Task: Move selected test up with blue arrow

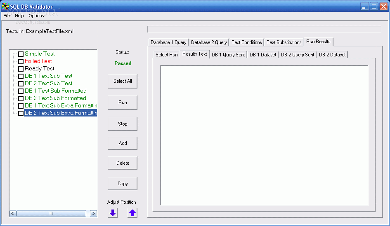Action: click(132, 212)
